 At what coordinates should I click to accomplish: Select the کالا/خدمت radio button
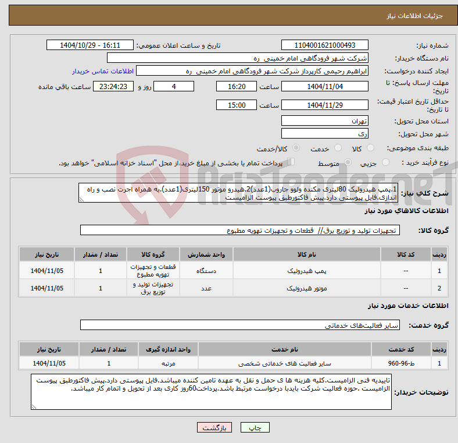[296, 148]
